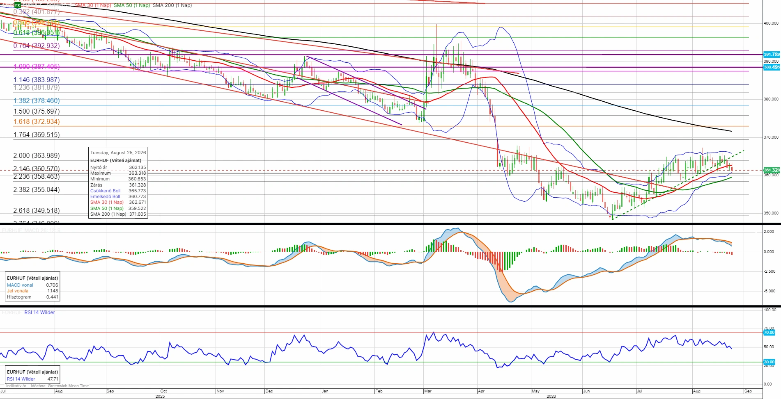
Task: Click the 400.000 price axis label
Action: tap(771, 23)
